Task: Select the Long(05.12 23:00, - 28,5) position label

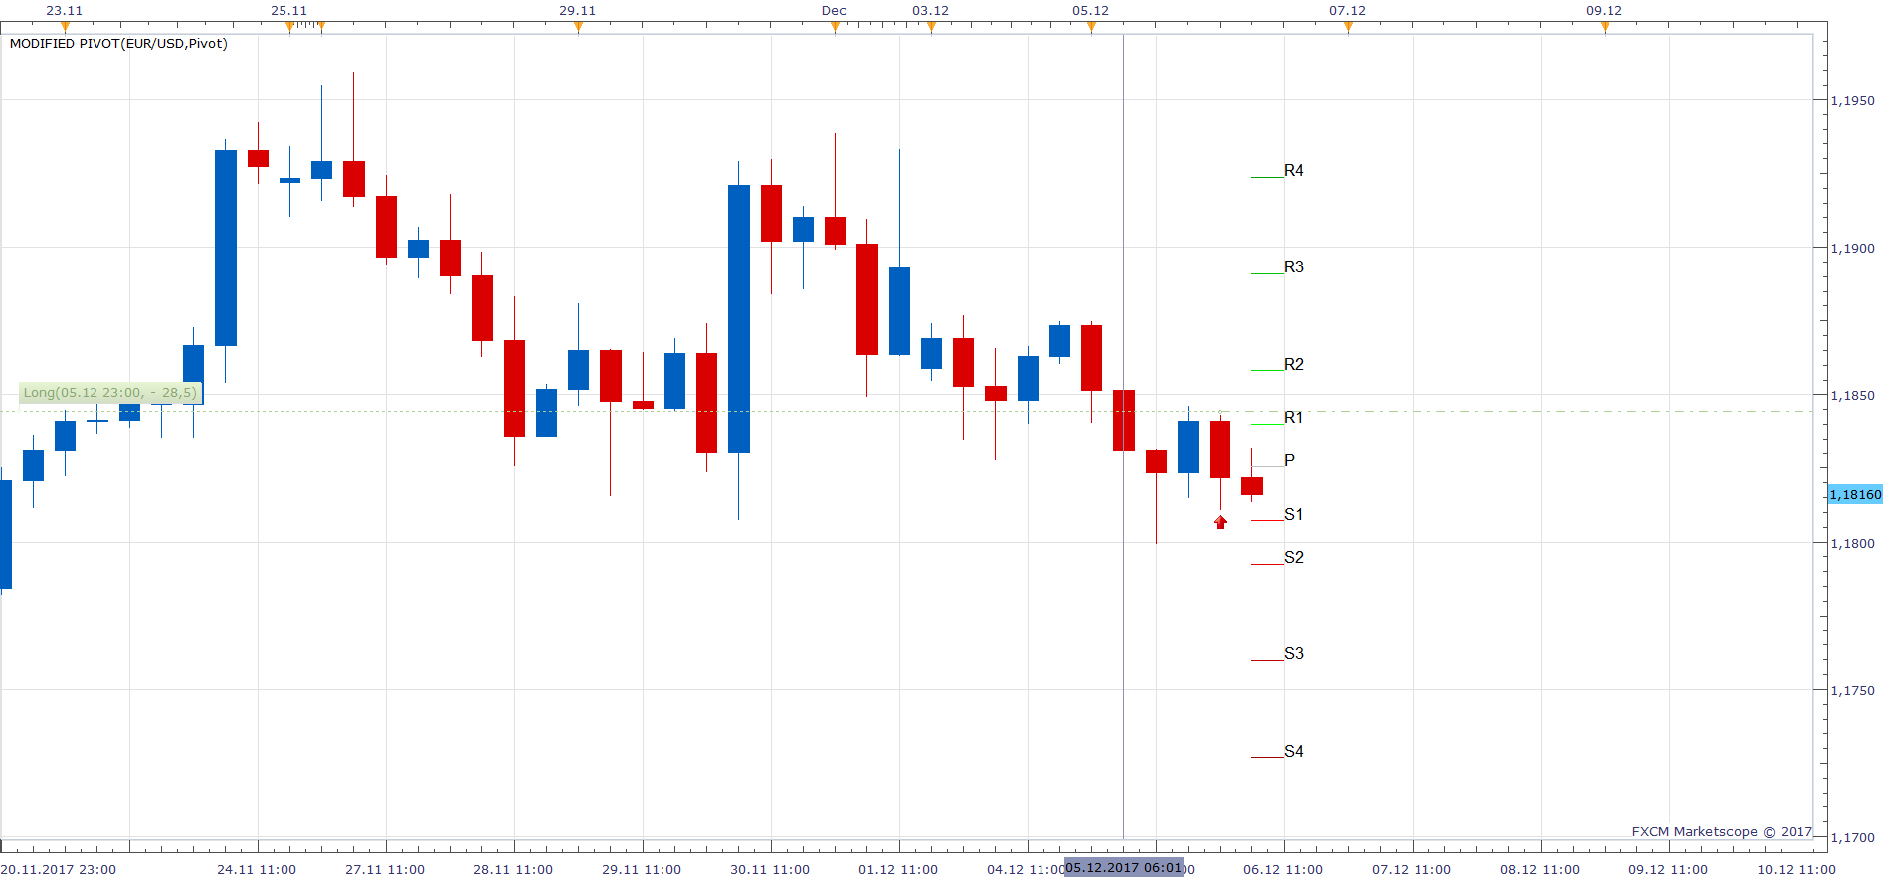Action: [x=110, y=393]
